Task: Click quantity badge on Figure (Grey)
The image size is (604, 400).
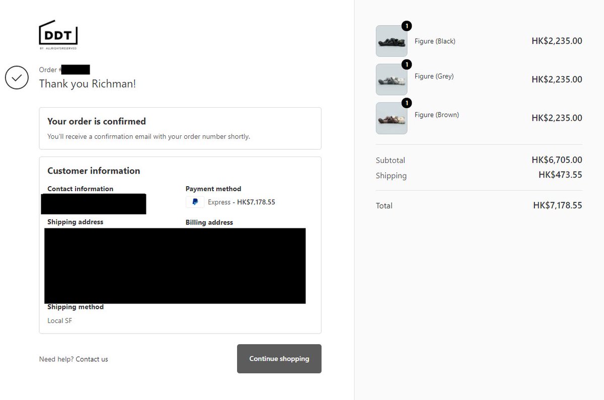Action: (407, 64)
